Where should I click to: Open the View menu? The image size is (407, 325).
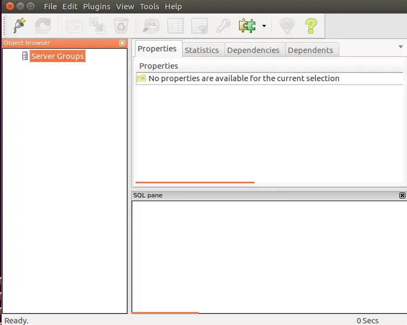point(125,6)
